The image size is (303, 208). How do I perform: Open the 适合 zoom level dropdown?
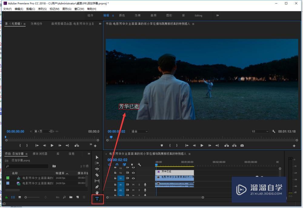tap(139, 132)
